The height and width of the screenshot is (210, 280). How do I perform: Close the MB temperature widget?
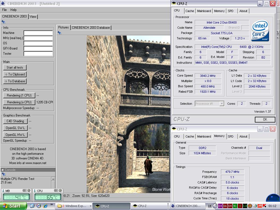29,191
